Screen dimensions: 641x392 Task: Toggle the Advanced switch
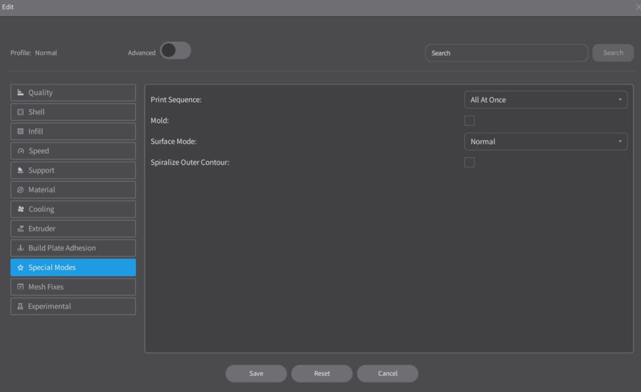click(x=175, y=51)
